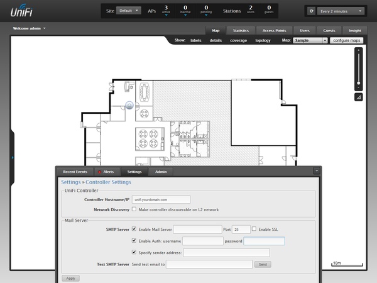
Task: Click the active APs down arrow
Action: tap(167, 16)
